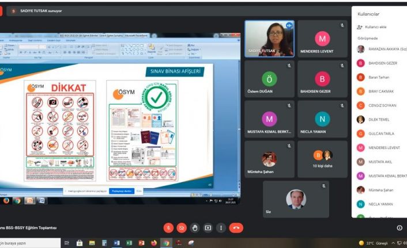Viewport: 407px width, 248px height.
Task: Select BAHDISEN GEZER participant tile
Action: pos(322,79)
